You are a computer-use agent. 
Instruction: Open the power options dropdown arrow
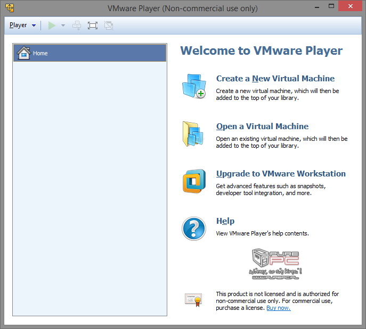tap(63, 26)
